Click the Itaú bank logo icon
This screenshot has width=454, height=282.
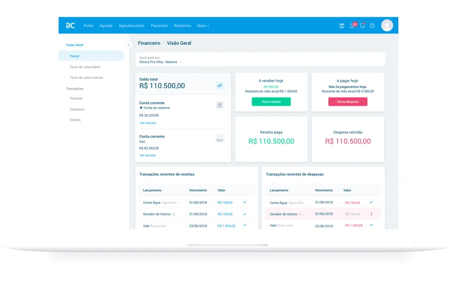(220, 139)
